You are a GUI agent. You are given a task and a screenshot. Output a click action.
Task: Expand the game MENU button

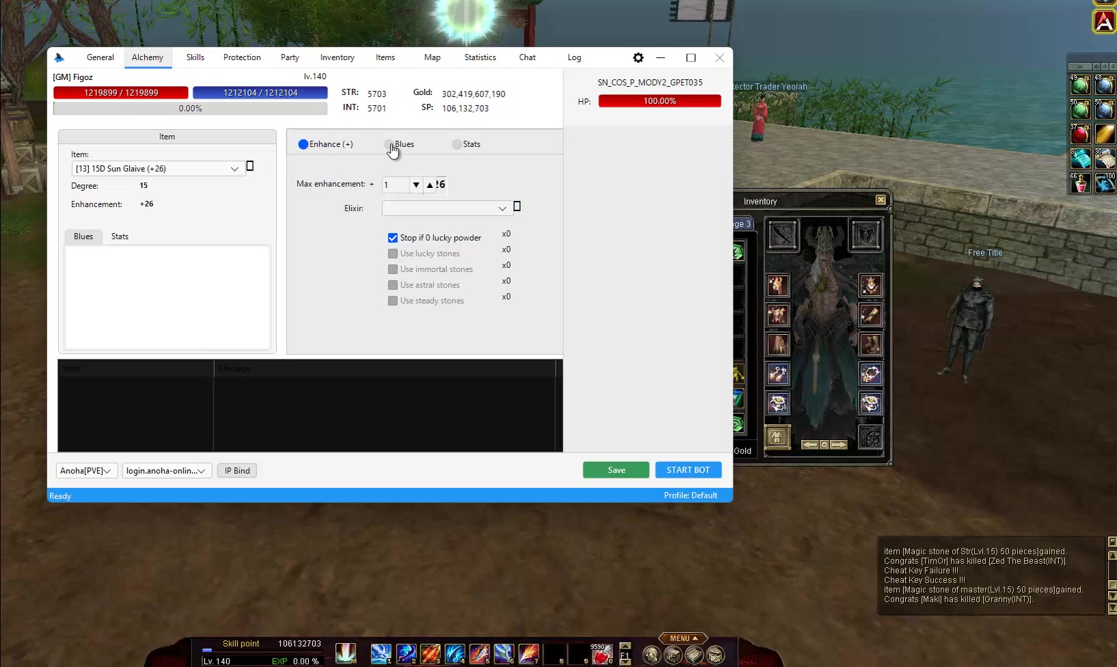[683, 638]
